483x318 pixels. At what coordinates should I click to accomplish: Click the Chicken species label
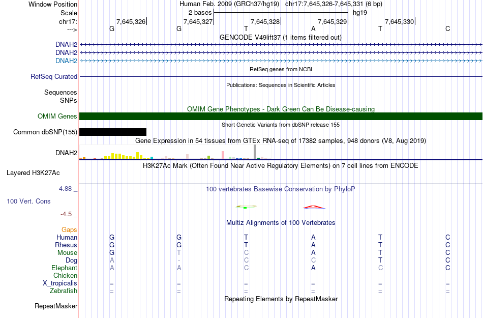(65, 275)
